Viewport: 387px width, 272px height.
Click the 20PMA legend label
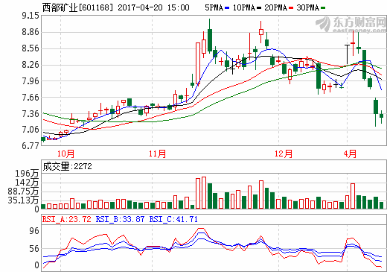(275, 7)
